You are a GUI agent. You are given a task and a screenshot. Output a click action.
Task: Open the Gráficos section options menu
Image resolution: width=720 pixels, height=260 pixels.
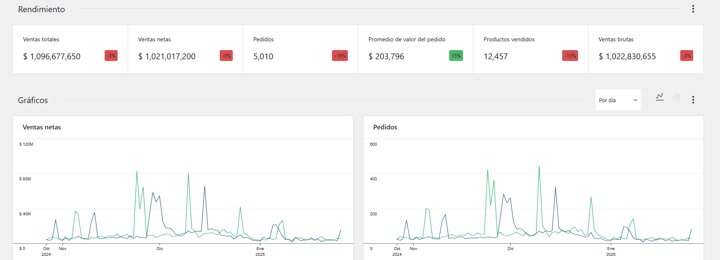coord(693,100)
